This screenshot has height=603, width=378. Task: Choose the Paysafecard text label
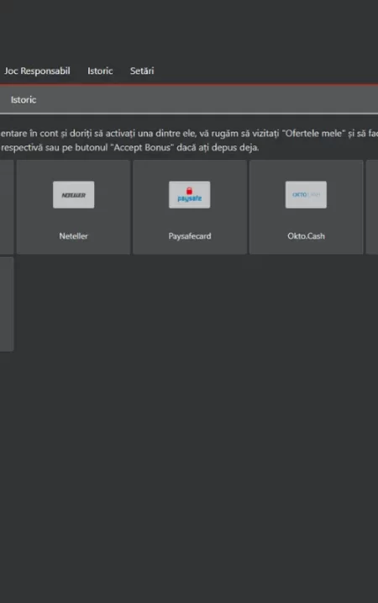coord(190,236)
